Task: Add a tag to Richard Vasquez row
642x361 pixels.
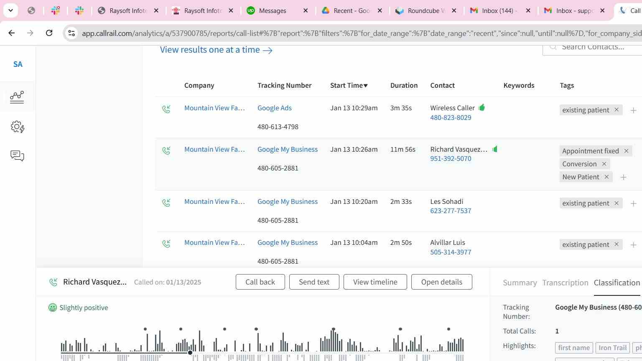Action: [623, 177]
